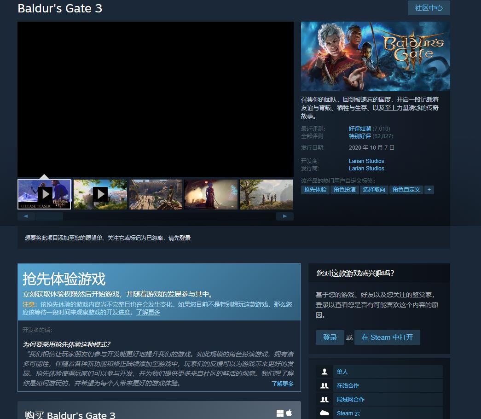Open the 社区中心 community hub button
481x419 pixels.
point(429,8)
